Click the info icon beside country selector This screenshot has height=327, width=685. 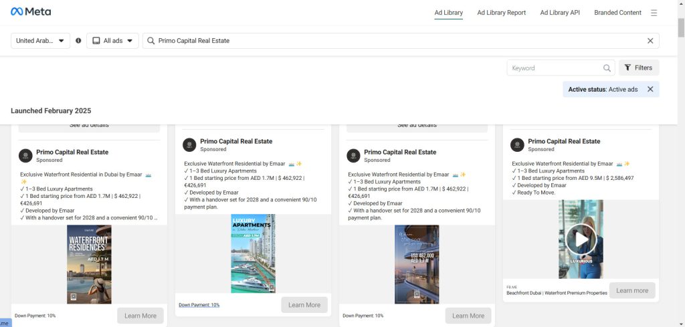pyautogui.click(x=78, y=41)
